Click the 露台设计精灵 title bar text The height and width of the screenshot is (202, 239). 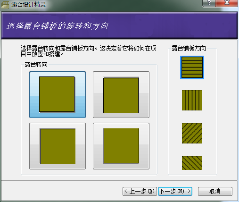pos(28,5)
